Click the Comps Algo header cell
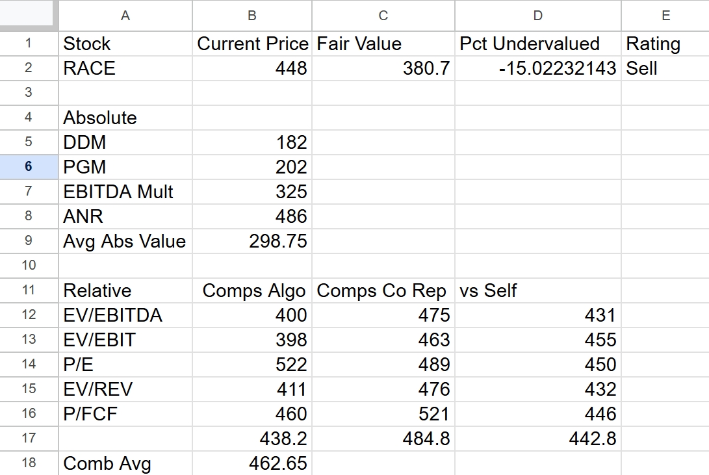 [253, 290]
